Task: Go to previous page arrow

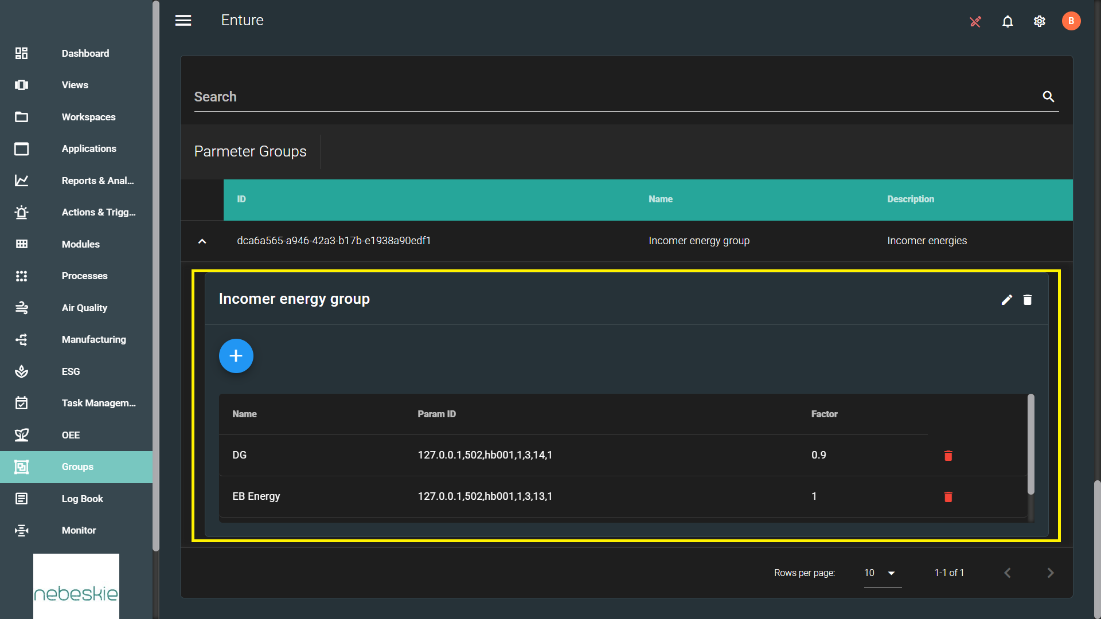Action: coord(1008,573)
